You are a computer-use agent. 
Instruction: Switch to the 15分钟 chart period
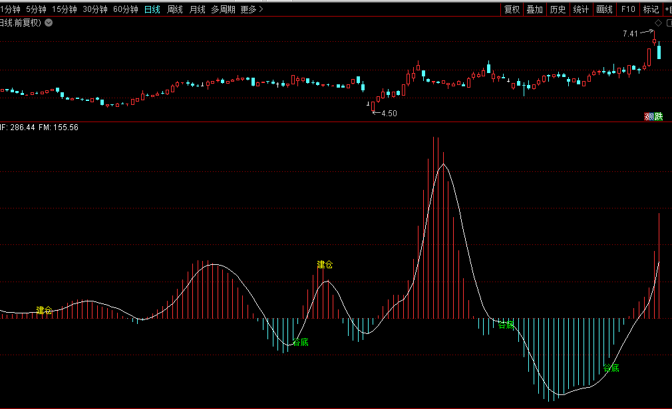(64, 9)
